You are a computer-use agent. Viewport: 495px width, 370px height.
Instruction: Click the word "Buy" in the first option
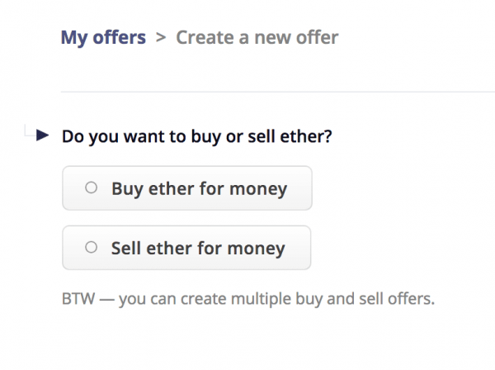click(x=127, y=188)
